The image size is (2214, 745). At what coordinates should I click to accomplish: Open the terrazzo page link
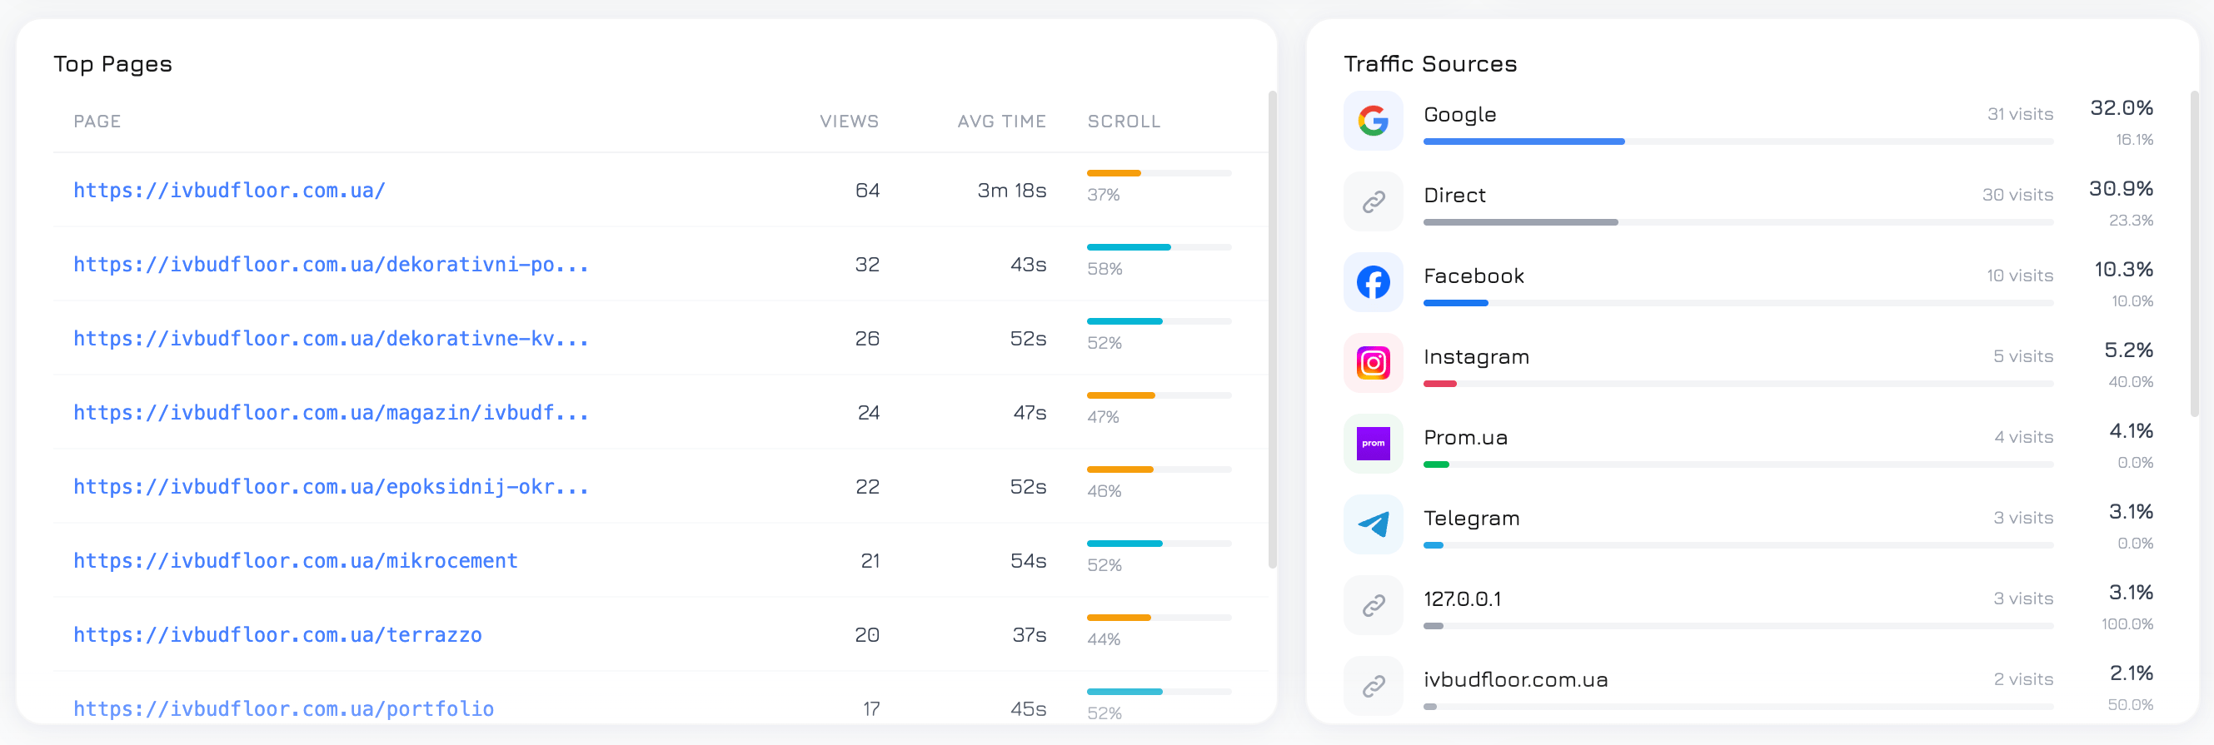coord(277,635)
